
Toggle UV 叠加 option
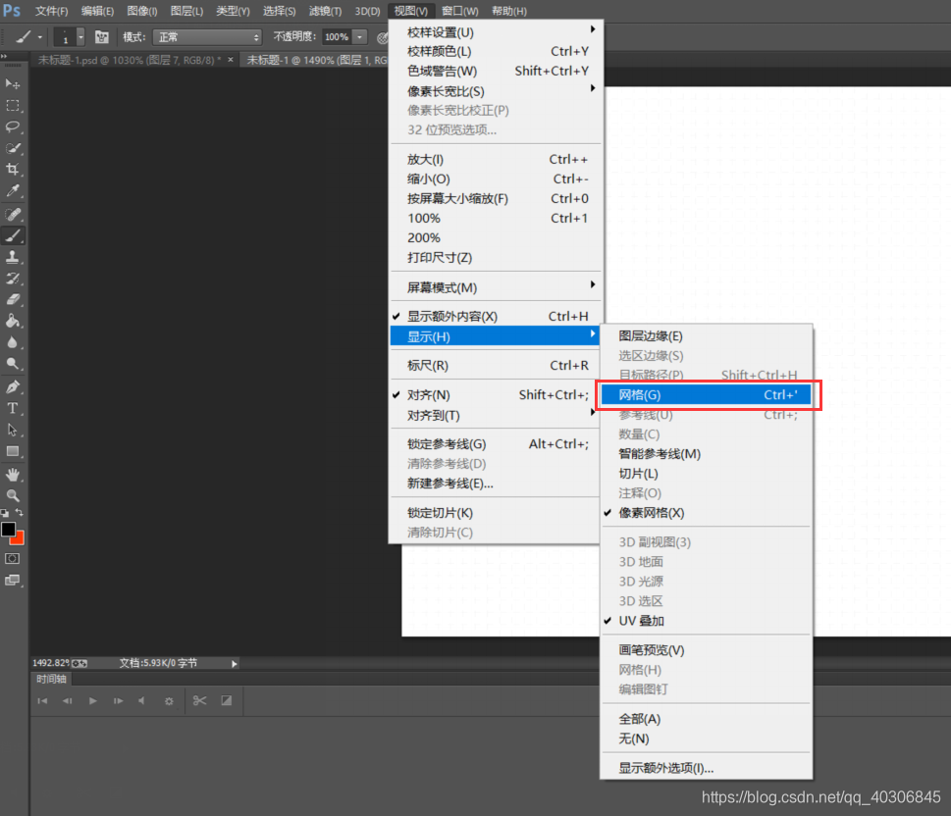(x=706, y=621)
